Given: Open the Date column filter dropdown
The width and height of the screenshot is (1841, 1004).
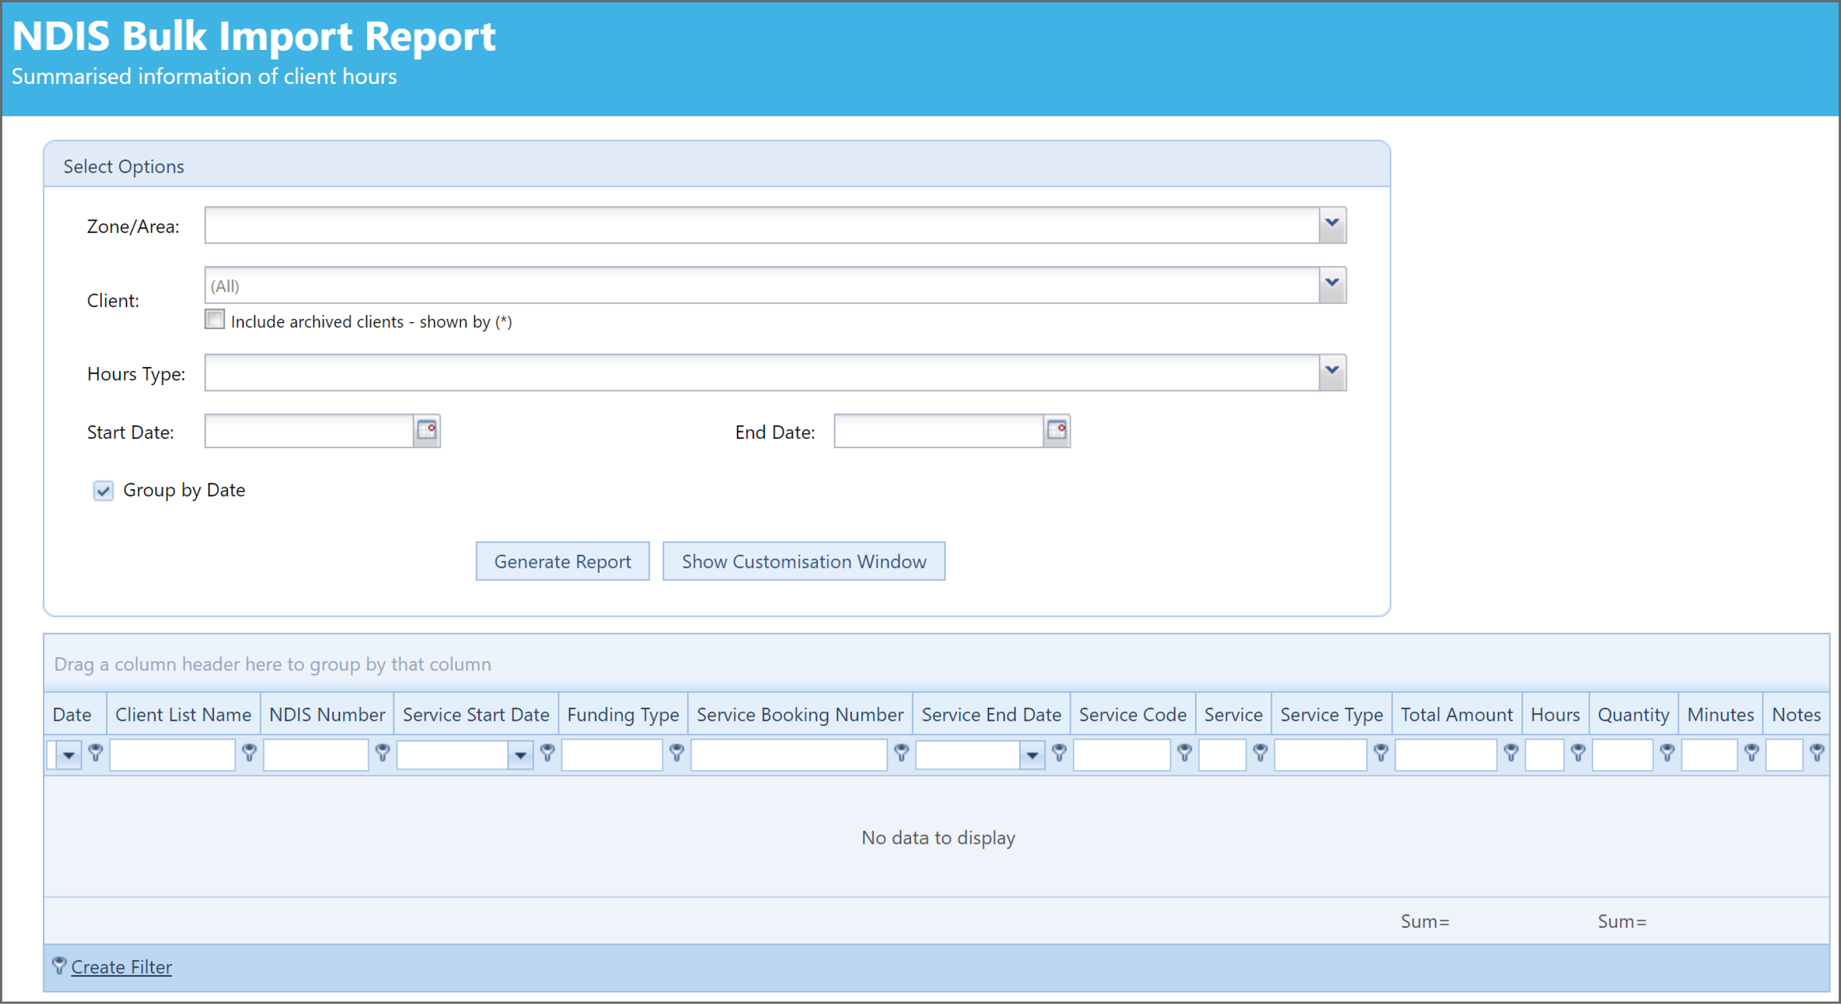Looking at the screenshot, I should click(69, 755).
